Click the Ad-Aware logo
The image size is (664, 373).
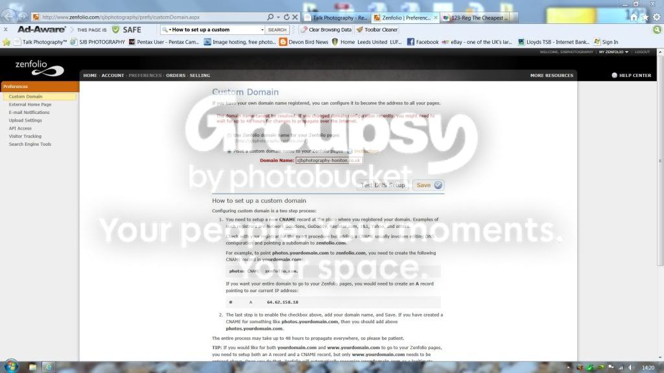[x=41, y=30]
